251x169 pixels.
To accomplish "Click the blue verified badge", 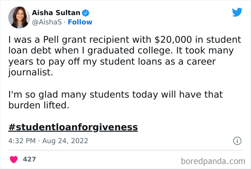I will [x=85, y=13].
